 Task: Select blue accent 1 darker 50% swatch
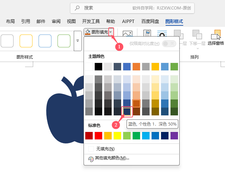(x=127, y=111)
